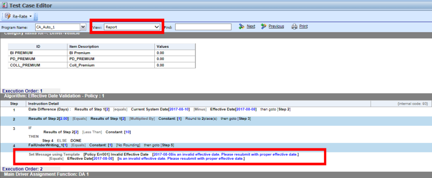Click the Values column header

175,46
